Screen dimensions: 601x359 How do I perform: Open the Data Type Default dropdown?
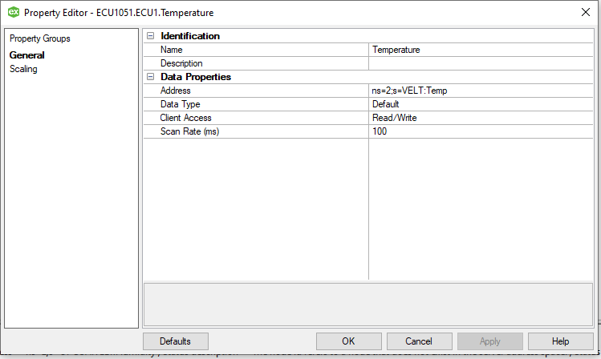481,104
